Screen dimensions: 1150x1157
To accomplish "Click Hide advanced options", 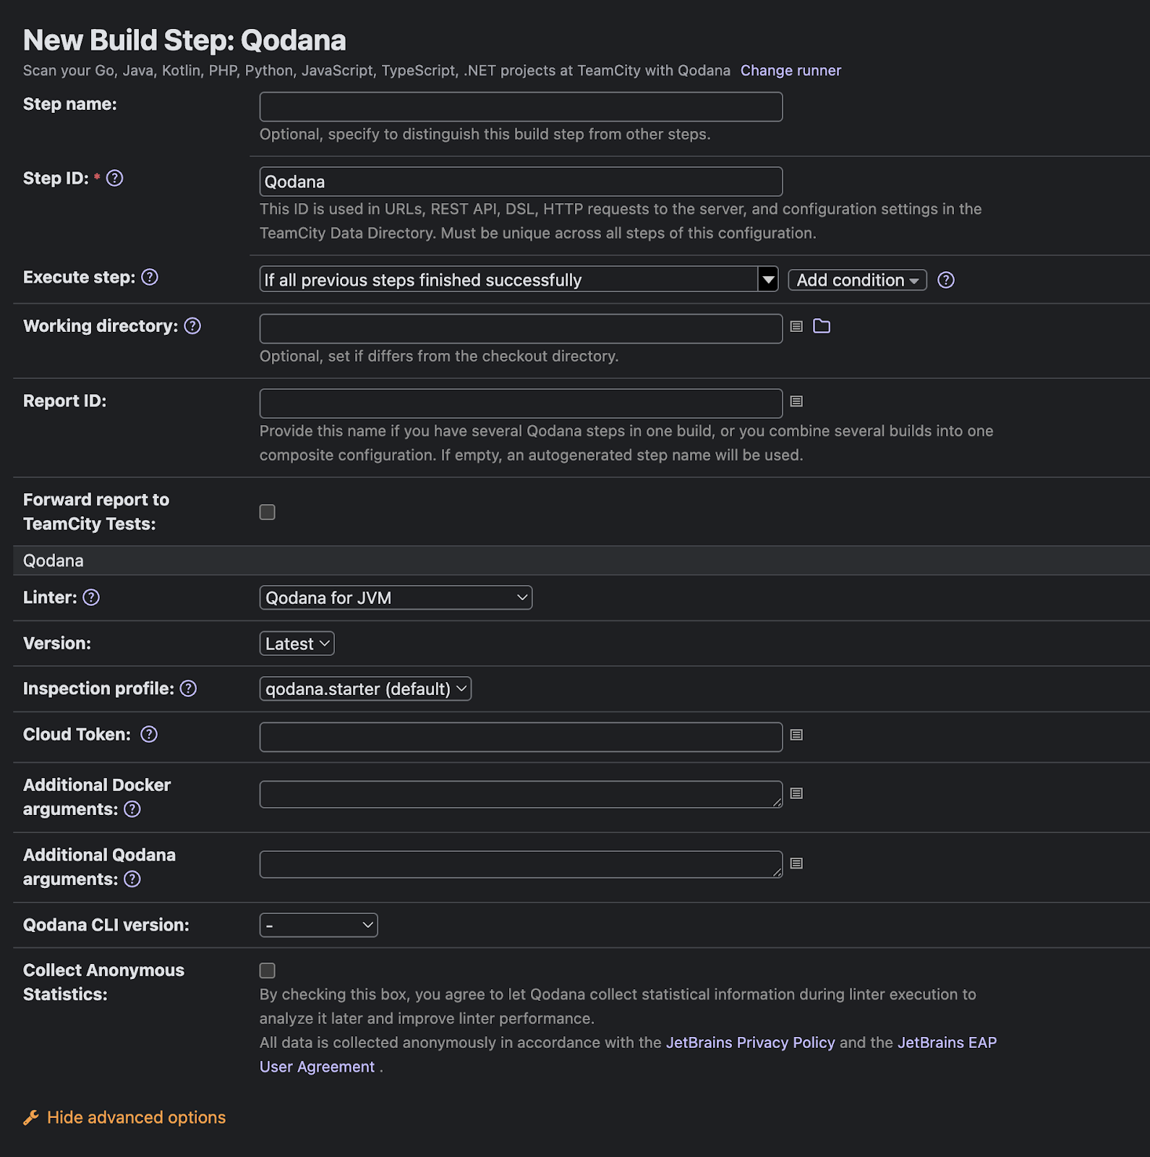I will (136, 1118).
